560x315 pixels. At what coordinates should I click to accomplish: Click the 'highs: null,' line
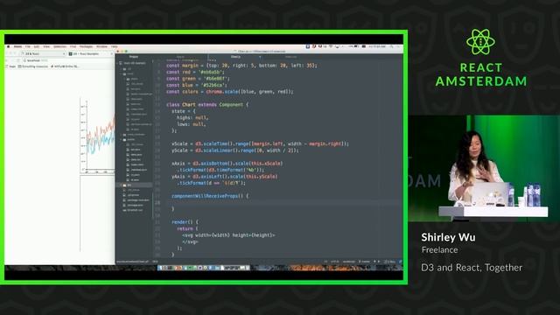(192, 118)
